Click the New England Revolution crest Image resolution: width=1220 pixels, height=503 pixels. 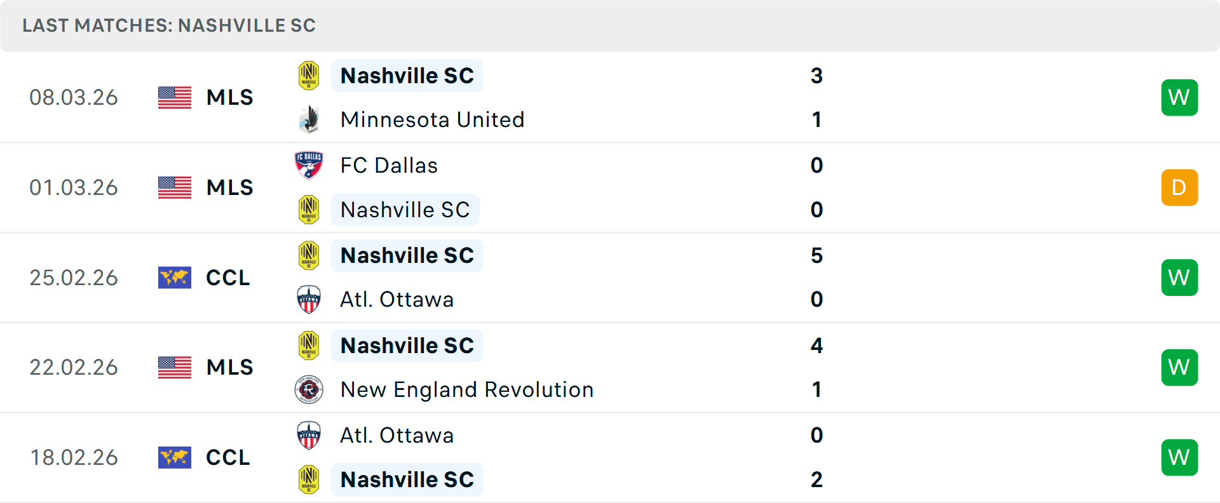(x=309, y=389)
